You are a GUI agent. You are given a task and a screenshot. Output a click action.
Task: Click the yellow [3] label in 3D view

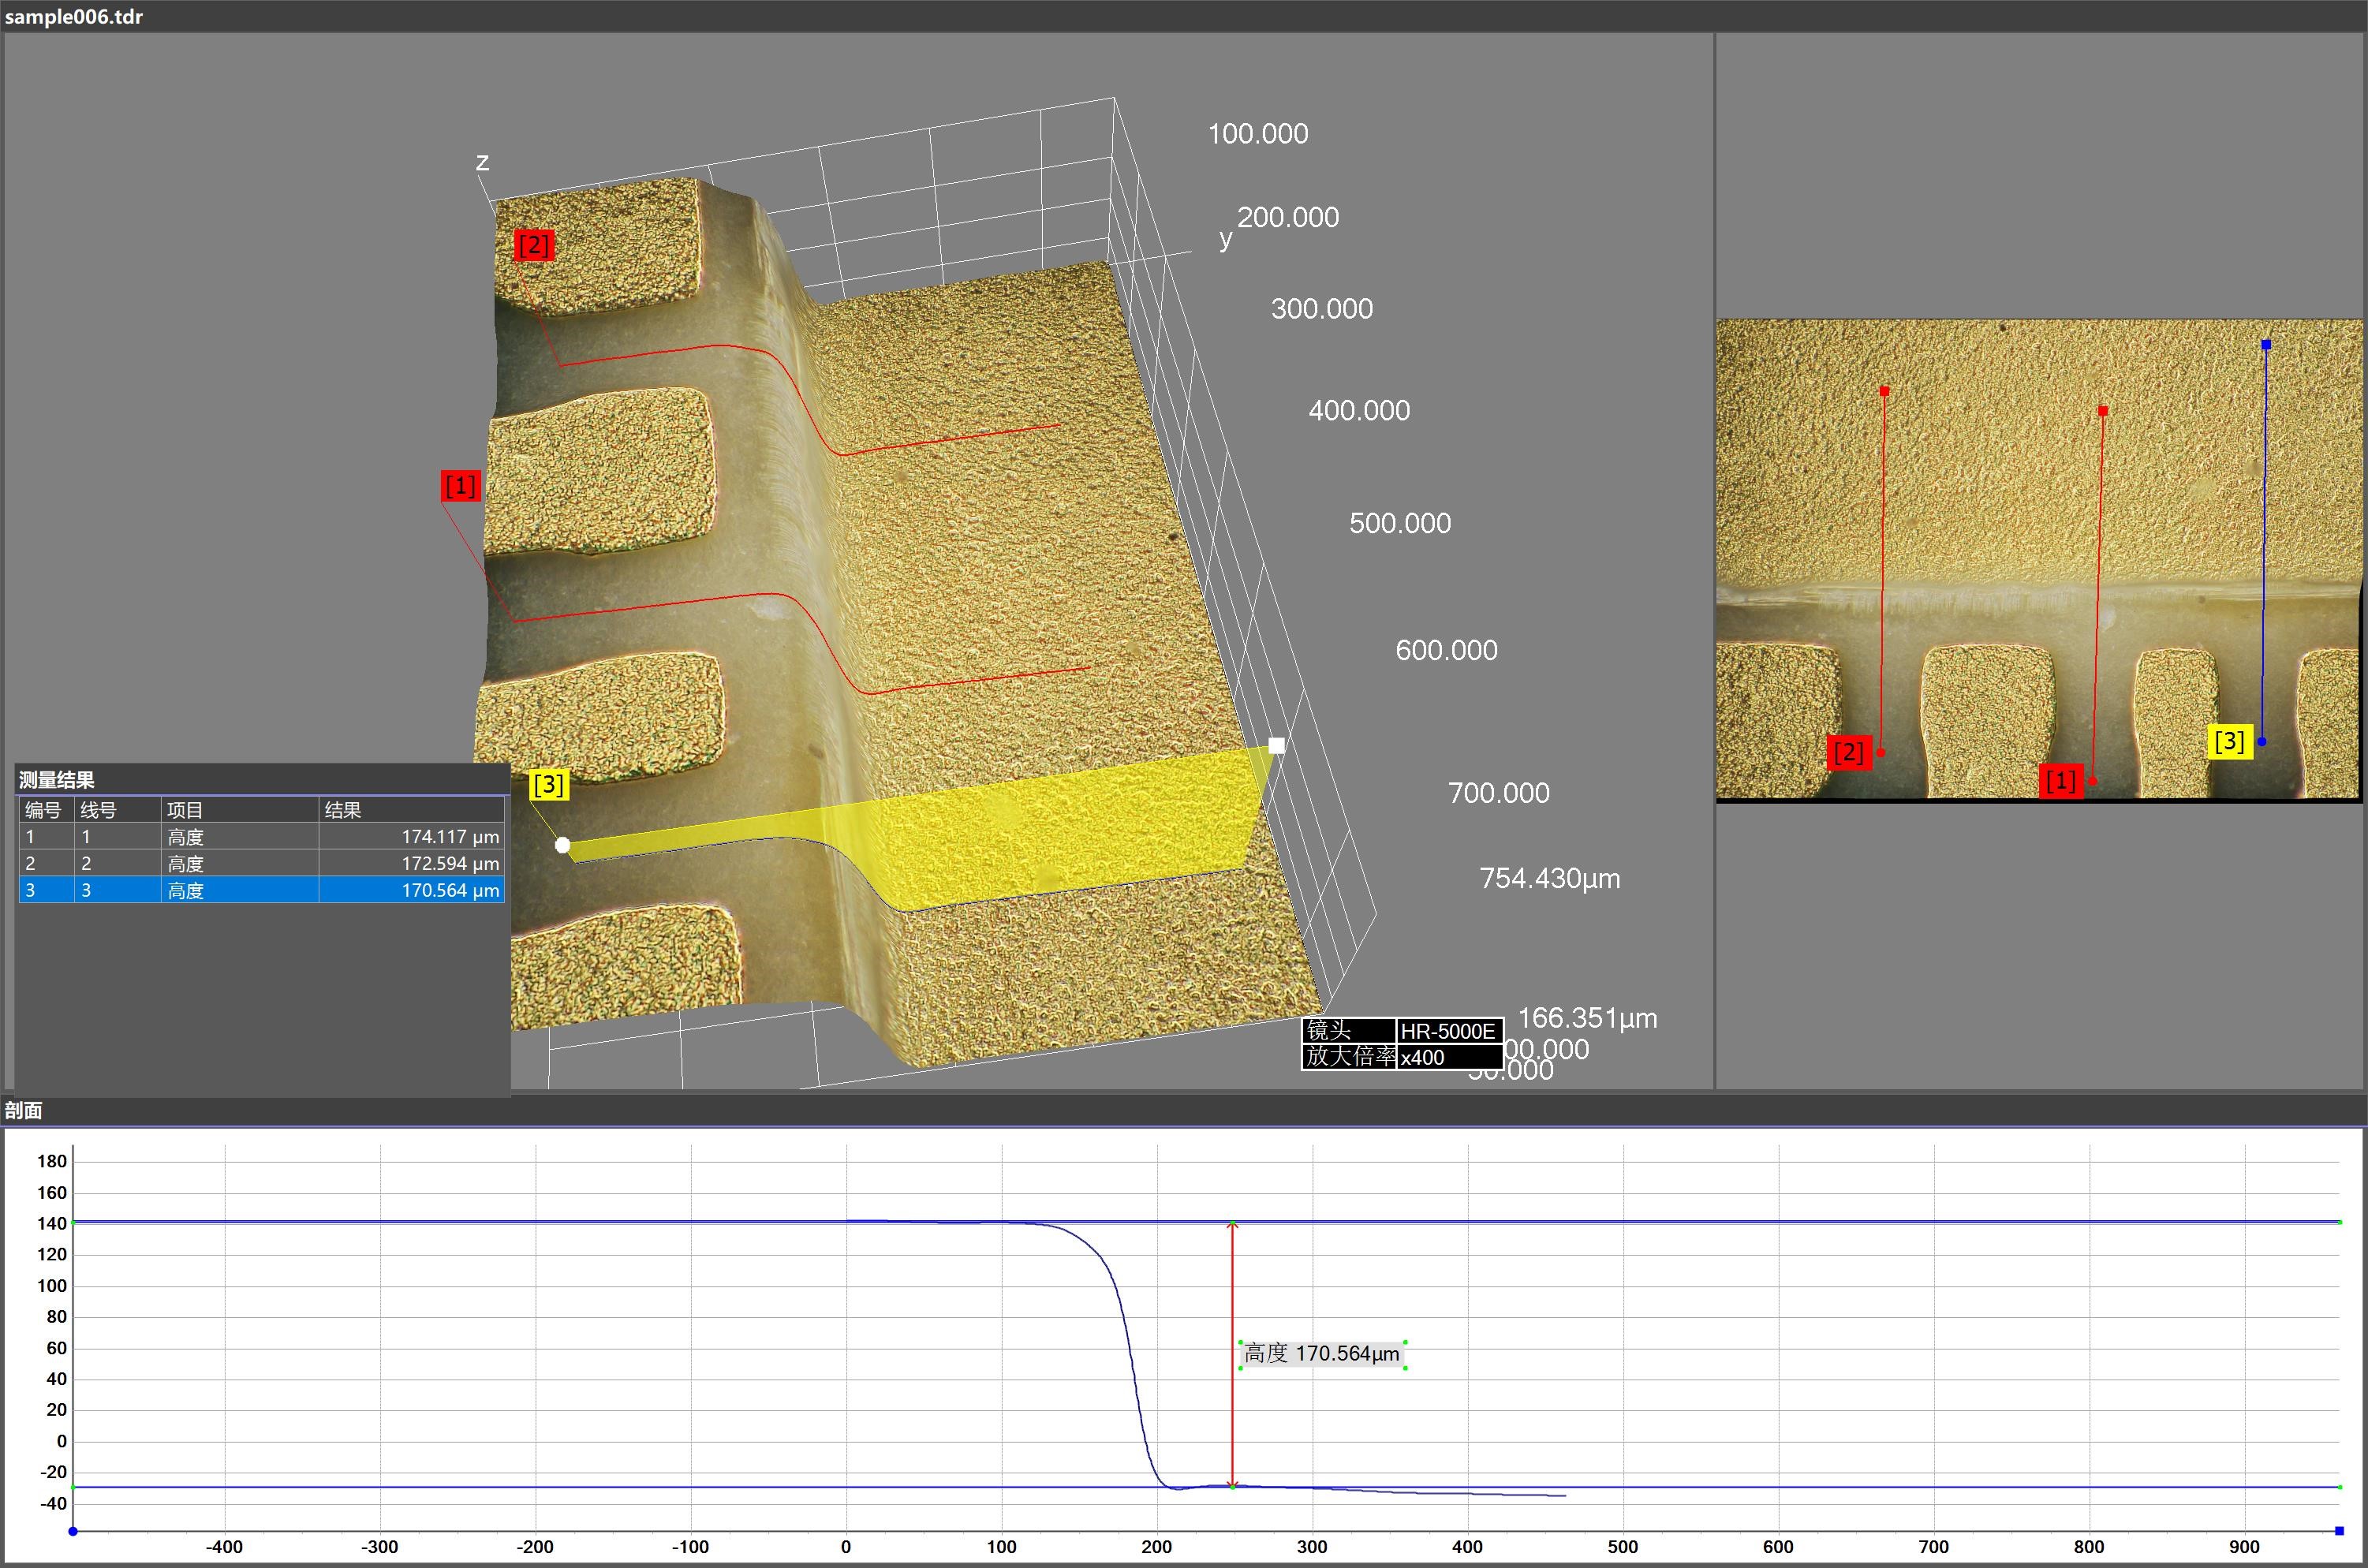[x=548, y=784]
